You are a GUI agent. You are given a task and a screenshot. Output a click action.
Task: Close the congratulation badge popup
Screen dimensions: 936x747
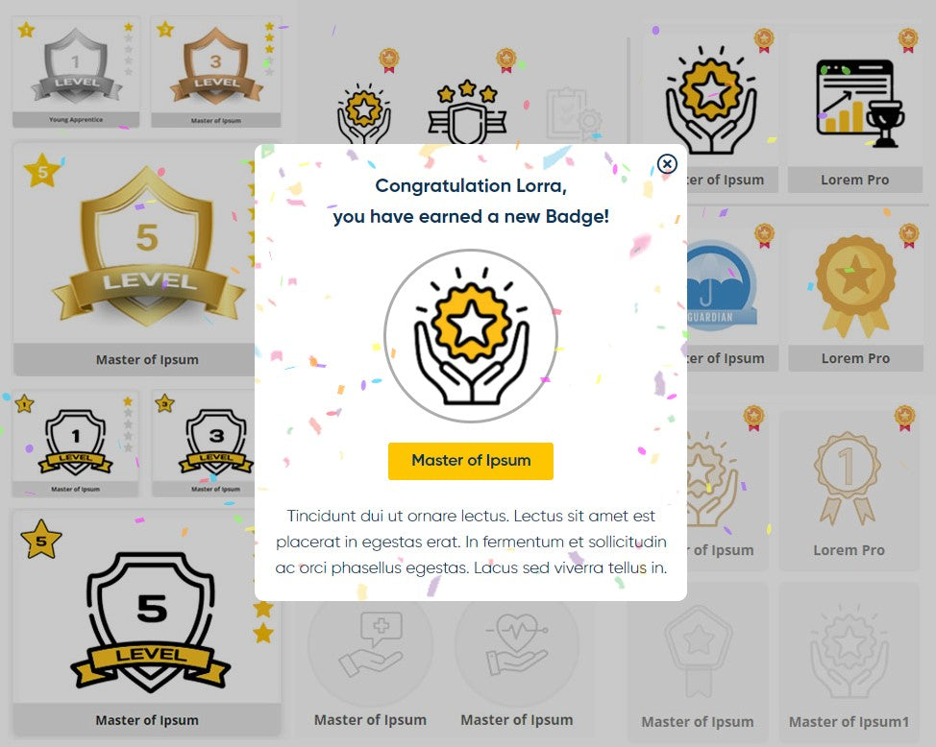point(667,163)
